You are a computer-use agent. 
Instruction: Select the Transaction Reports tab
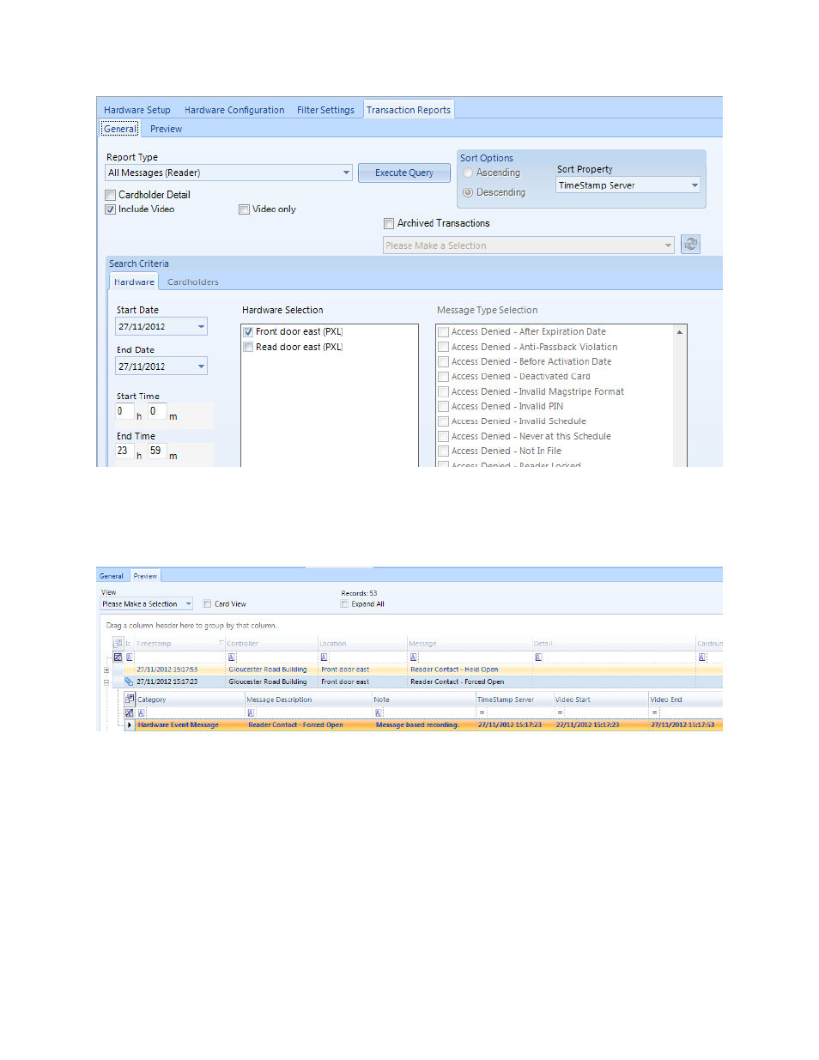(409, 110)
